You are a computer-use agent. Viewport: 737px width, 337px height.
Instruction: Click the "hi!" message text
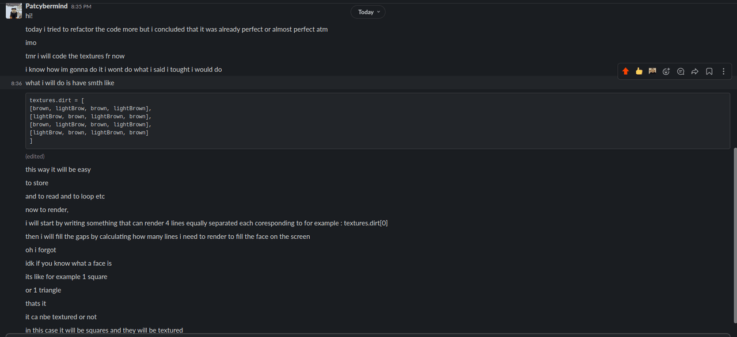coord(29,16)
